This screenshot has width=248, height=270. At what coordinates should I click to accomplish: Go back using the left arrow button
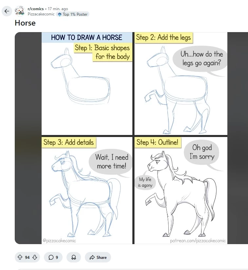tap(7, 11)
